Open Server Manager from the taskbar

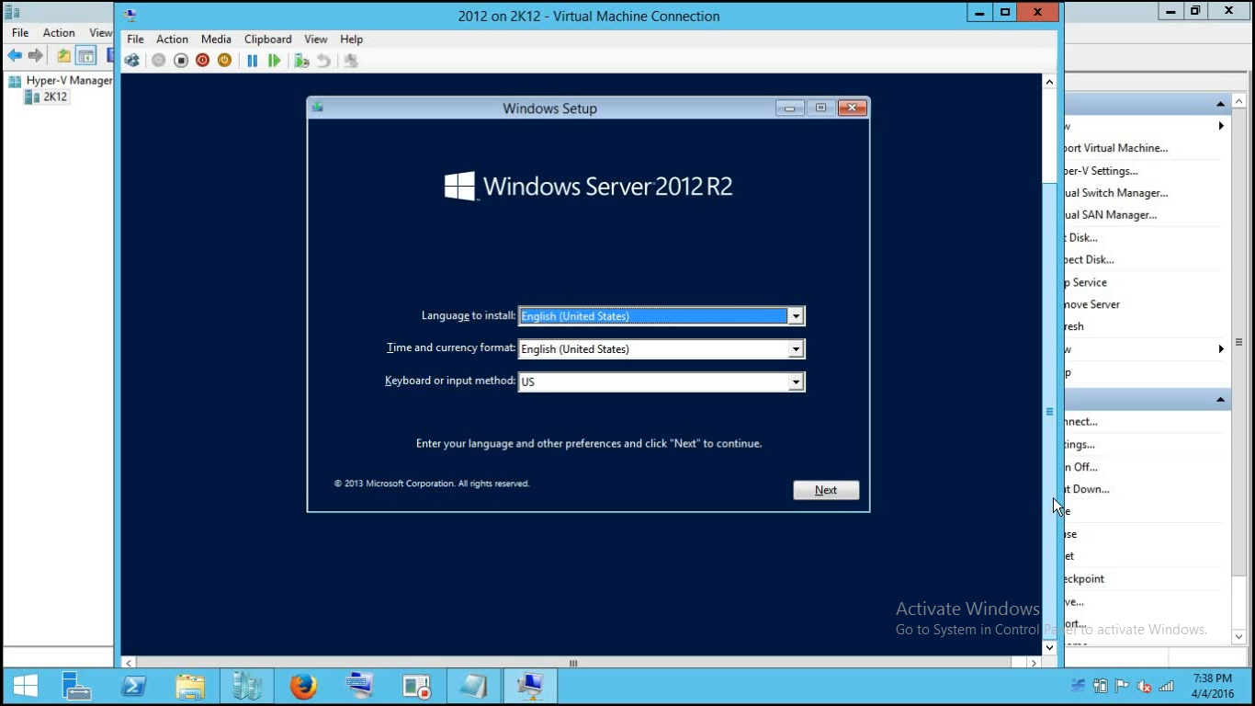coord(77,686)
